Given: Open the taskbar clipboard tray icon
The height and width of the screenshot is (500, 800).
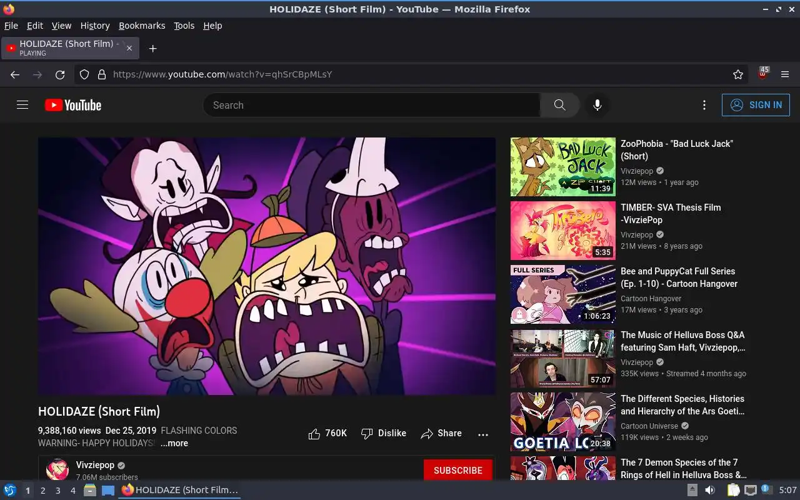Looking at the screenshot, I should pos(732,490).
